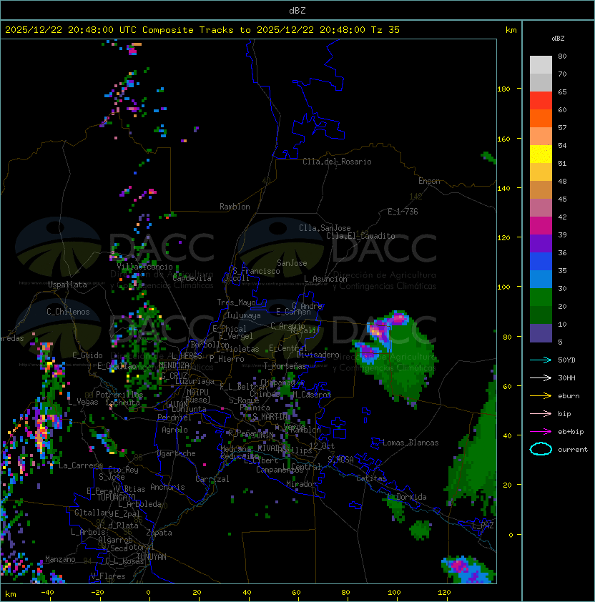Click the '180' tick on vertical km axis
This screenshot has width=595, height=602.
[503, 89]
